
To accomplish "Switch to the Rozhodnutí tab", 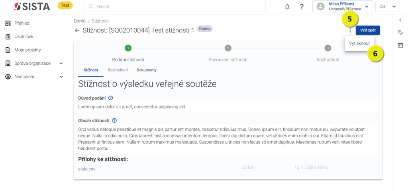I will pyautogui.click(x=118, y=70).
